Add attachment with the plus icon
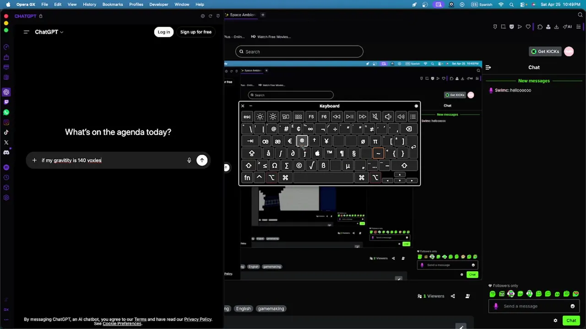This screenshot has height=329, width=586. 34,160
